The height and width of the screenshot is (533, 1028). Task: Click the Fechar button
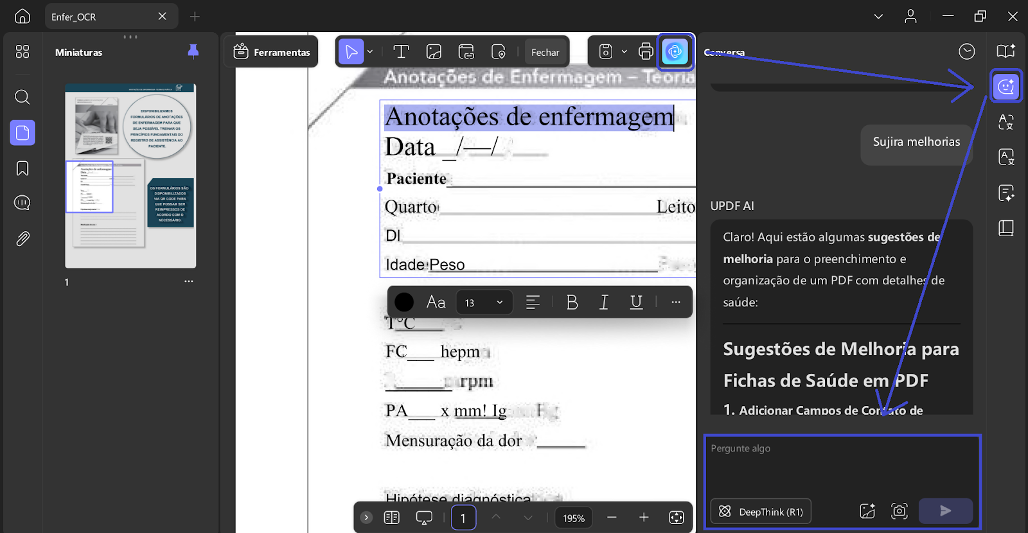coord(545,52)
